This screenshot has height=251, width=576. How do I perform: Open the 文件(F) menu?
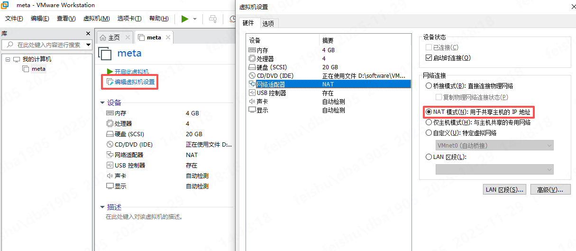(x=14, y=19)
